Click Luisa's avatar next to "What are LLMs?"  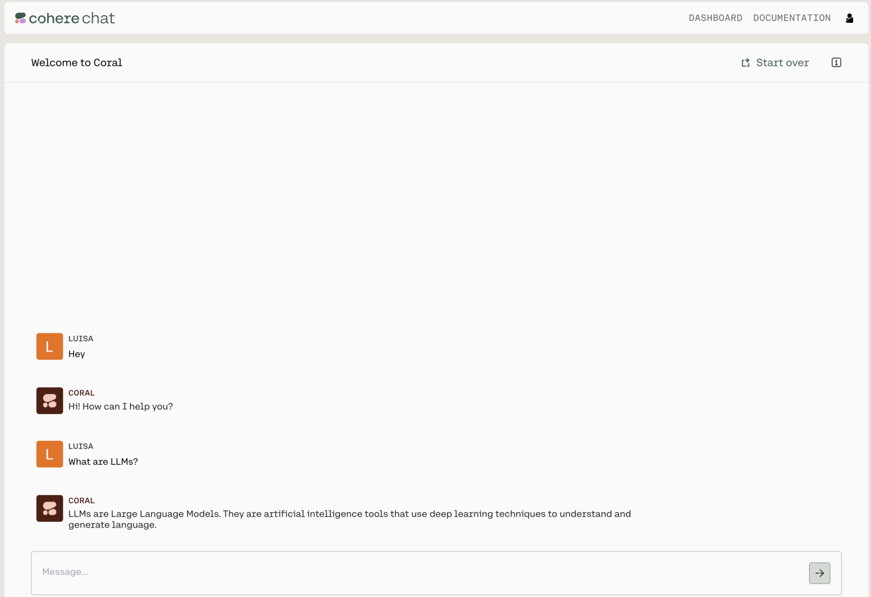click(x=50, y=454)
